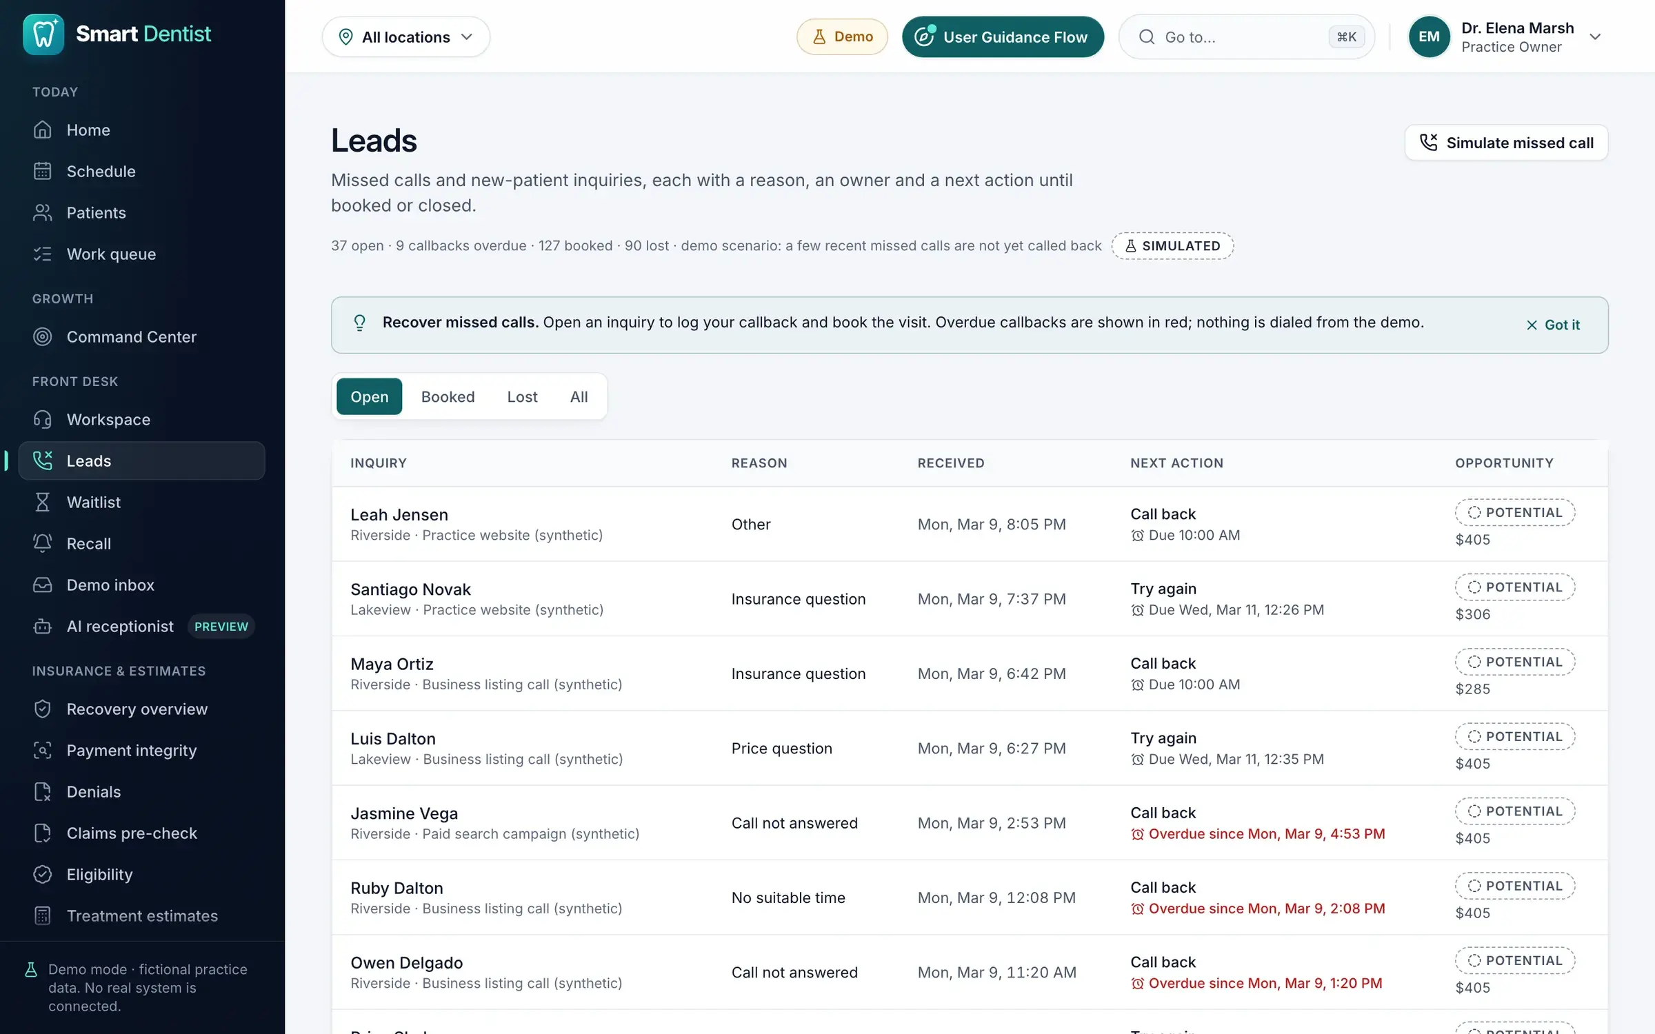
Task: Click 'Mon, Mar 9, 7:37 PM' received time
Action: pos(992,598)
